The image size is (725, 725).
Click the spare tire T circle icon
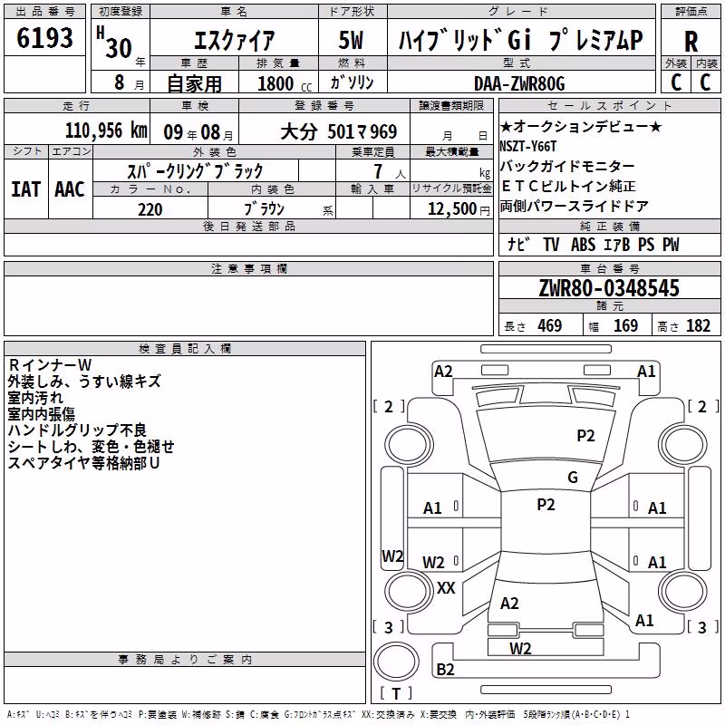(396, 662)
